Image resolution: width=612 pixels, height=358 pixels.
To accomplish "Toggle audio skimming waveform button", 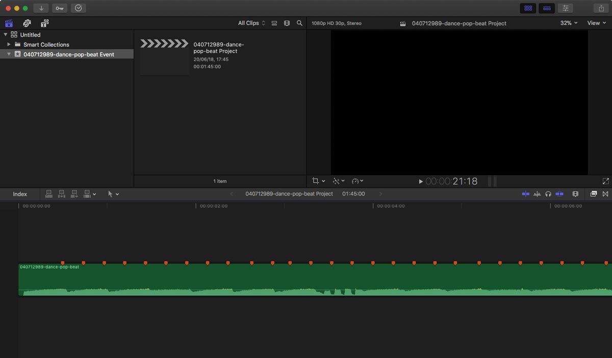I will (x=537, y=194).
